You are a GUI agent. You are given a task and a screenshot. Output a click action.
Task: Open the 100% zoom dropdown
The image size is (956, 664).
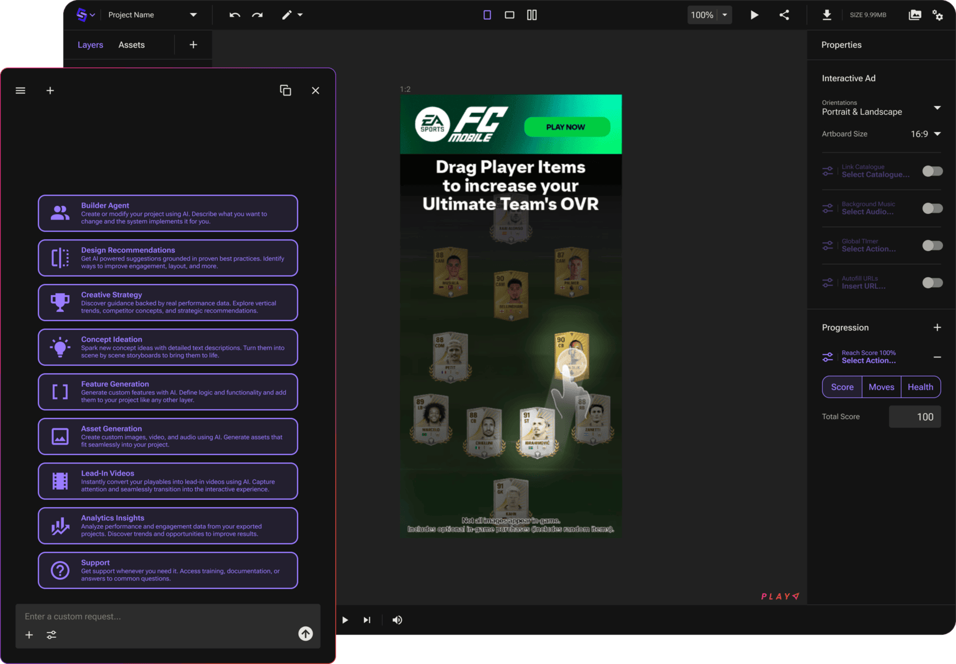point(725,15)
